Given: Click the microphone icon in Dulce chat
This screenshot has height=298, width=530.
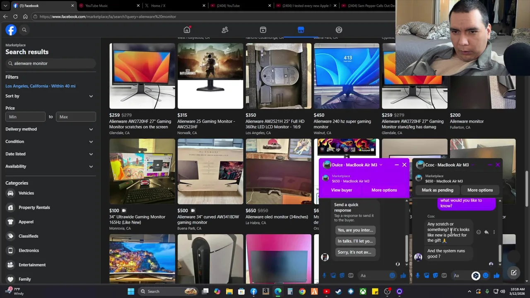Looking at the screenshot, I should (x=324, y=276).
